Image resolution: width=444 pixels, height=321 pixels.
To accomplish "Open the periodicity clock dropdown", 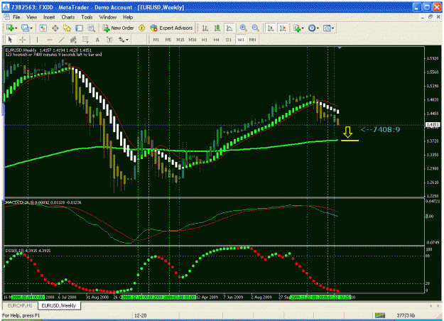I will tap(313, 28).
